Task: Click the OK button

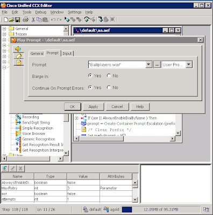Action: (x=73, y=107)
